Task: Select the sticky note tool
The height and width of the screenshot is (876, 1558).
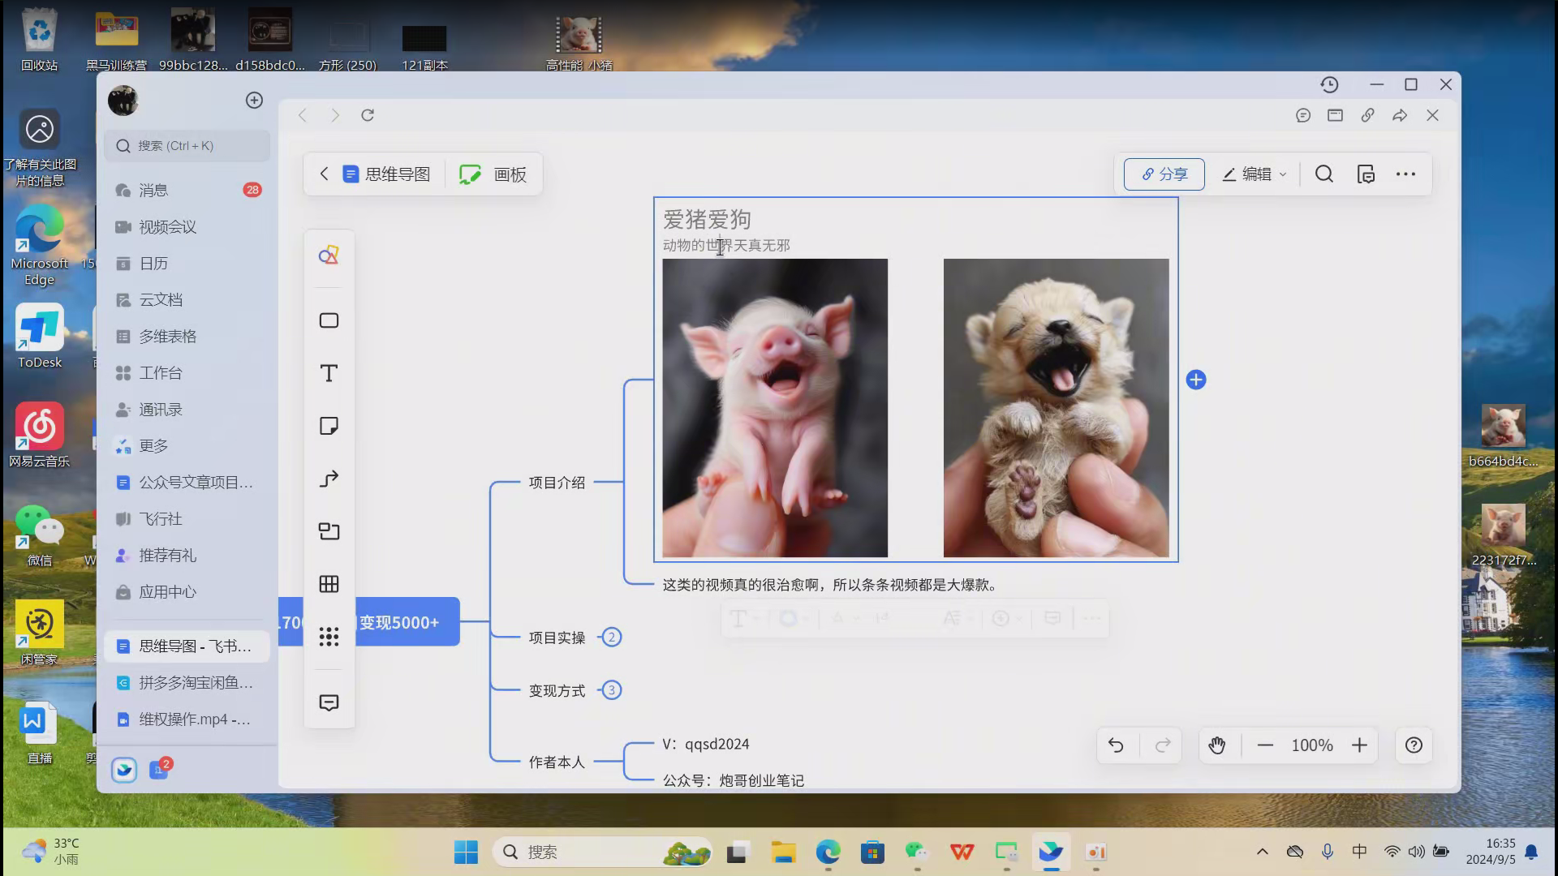Action: 329,426
